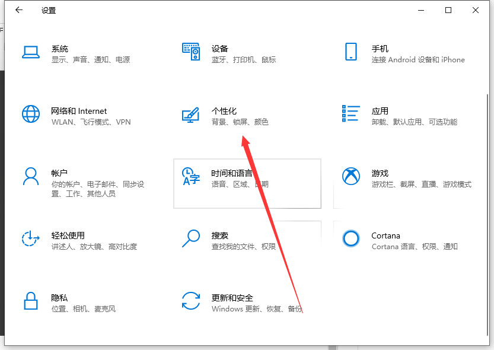Minimize the 设置 window

421,10
